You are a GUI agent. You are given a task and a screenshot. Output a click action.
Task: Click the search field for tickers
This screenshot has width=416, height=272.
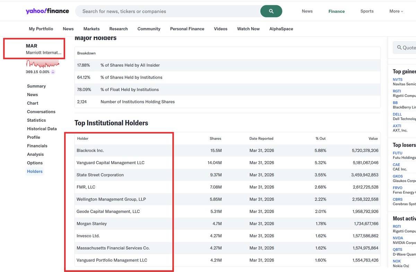(x=168, y=11)
